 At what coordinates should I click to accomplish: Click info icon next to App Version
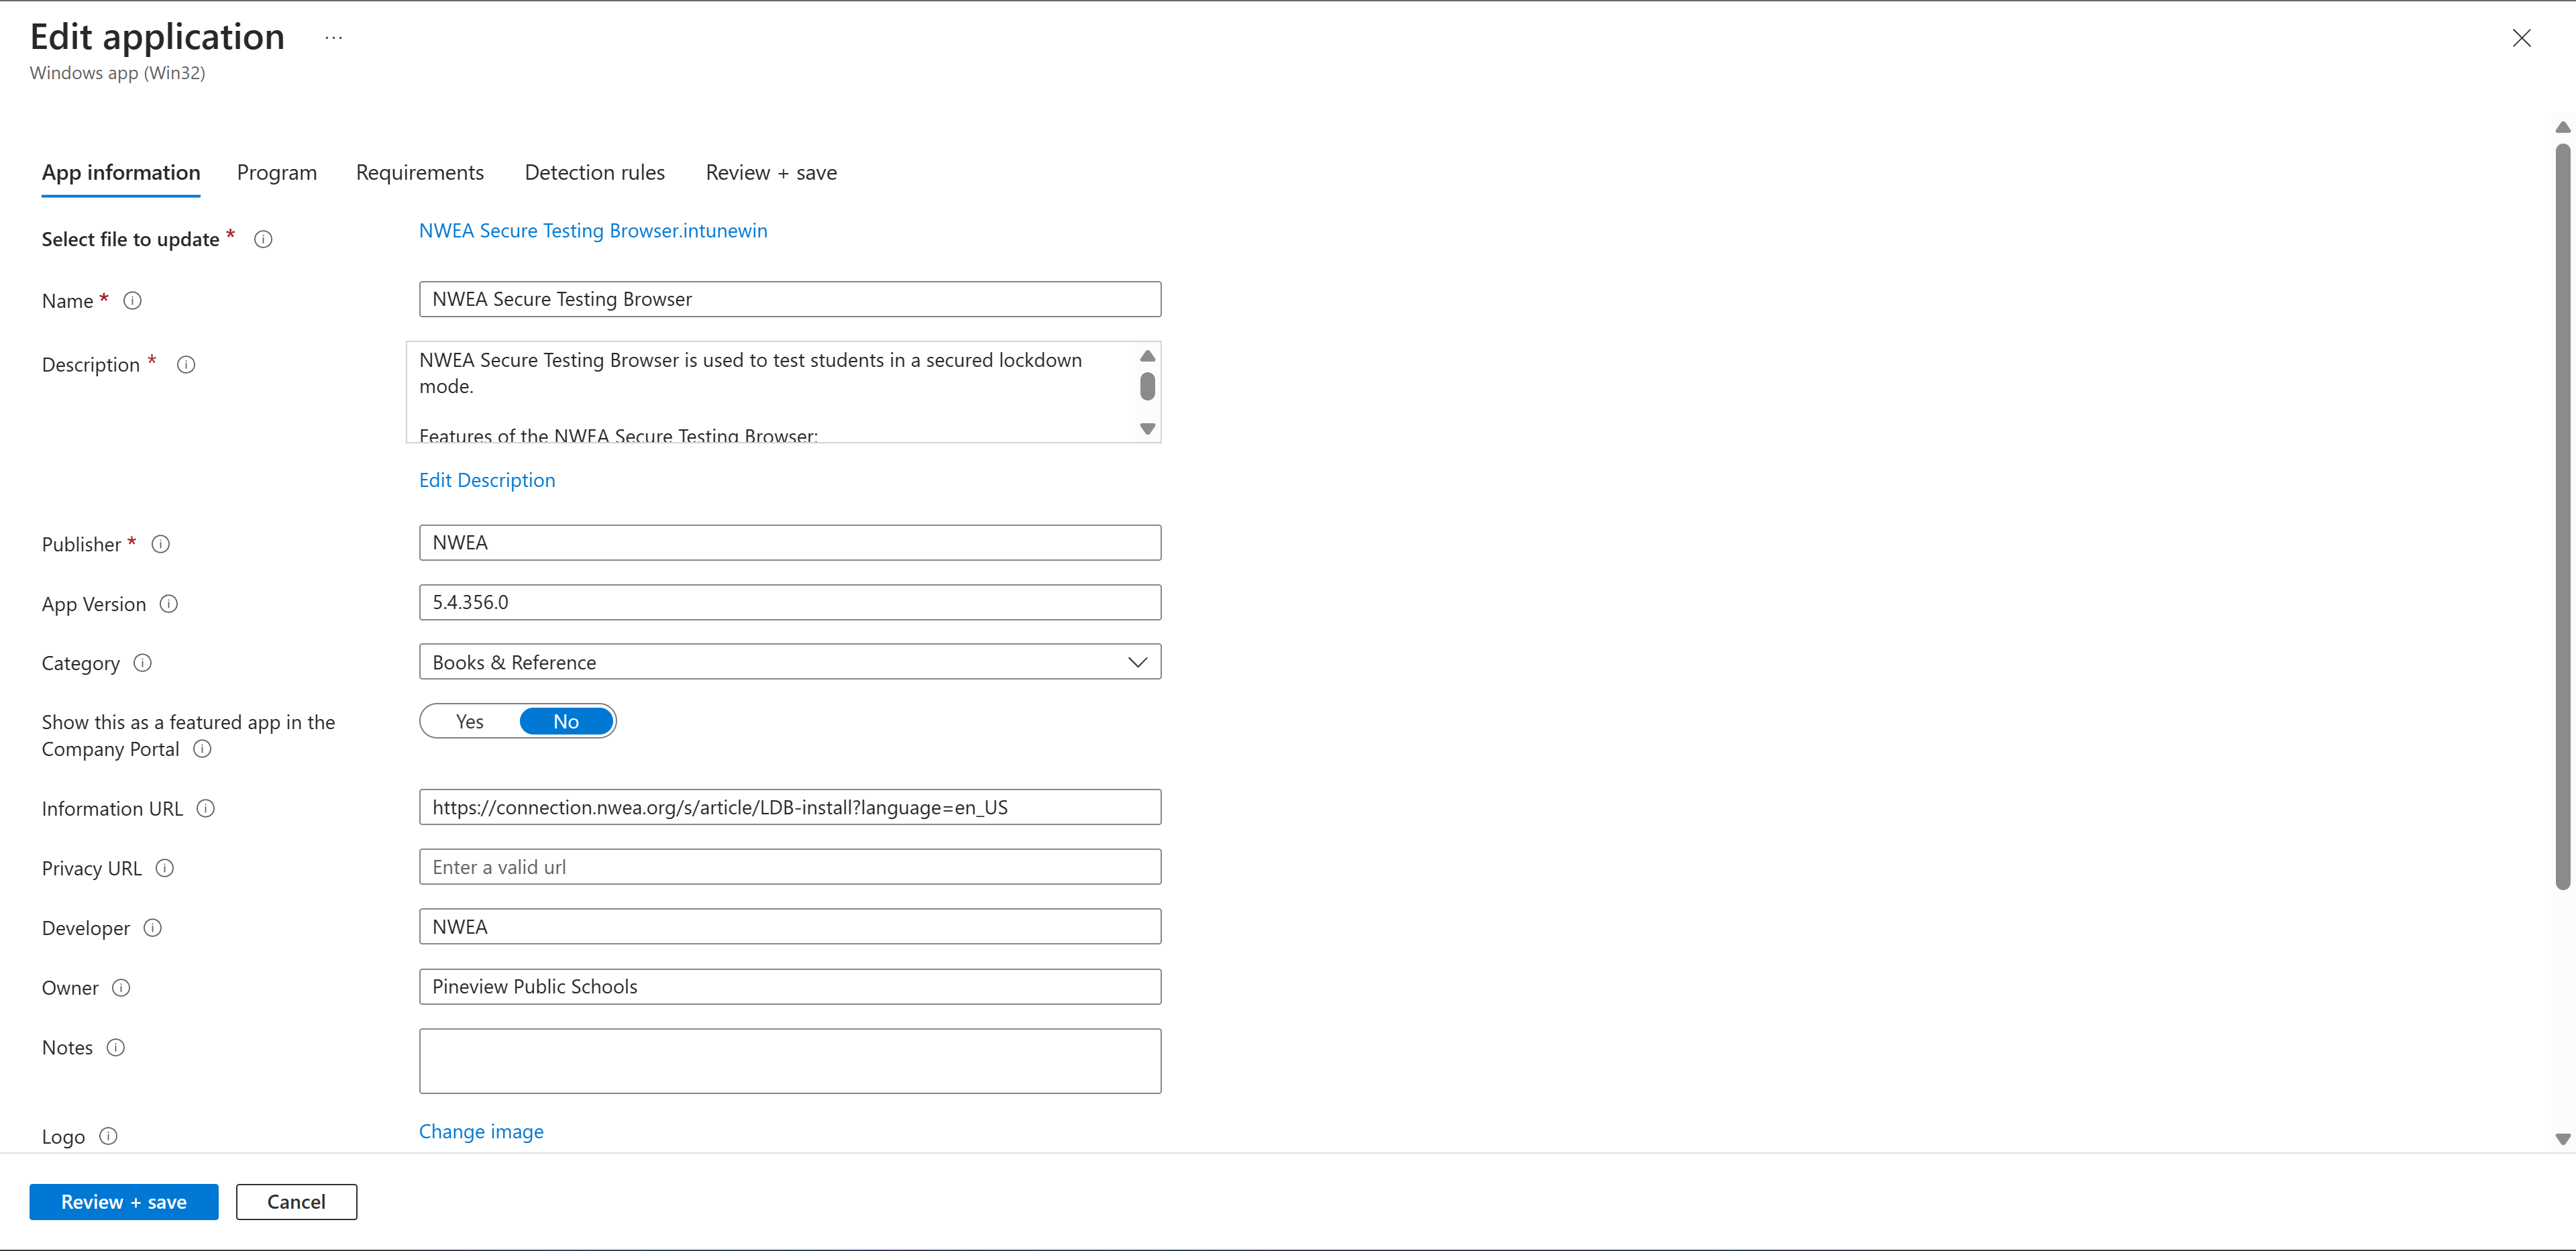[169, 602]
